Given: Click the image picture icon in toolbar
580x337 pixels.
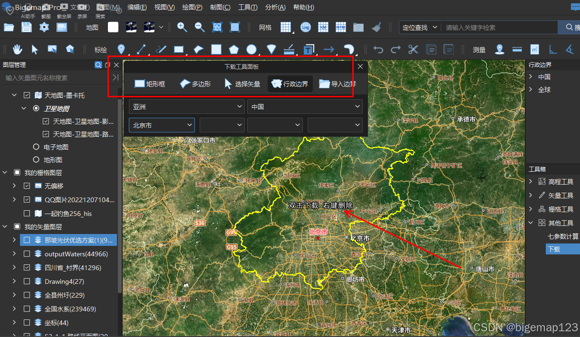Looking at the screenshot, I should [x=62, y=27].
